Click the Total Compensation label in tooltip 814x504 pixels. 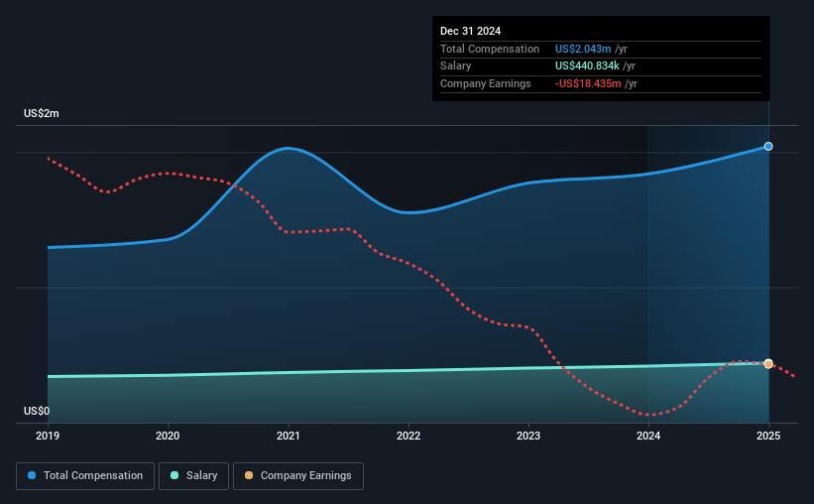[x=490, y=49]
